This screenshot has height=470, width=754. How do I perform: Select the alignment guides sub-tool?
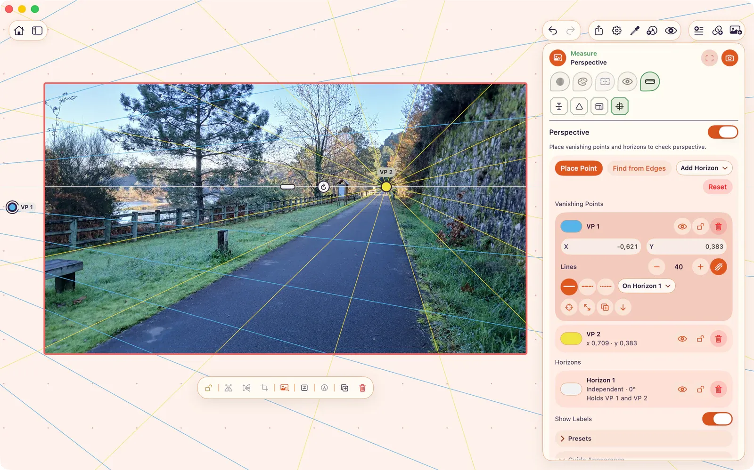(x=559, y=106)
